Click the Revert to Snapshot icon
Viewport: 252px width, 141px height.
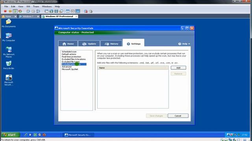pyautogui.click(x=33, y=11)
